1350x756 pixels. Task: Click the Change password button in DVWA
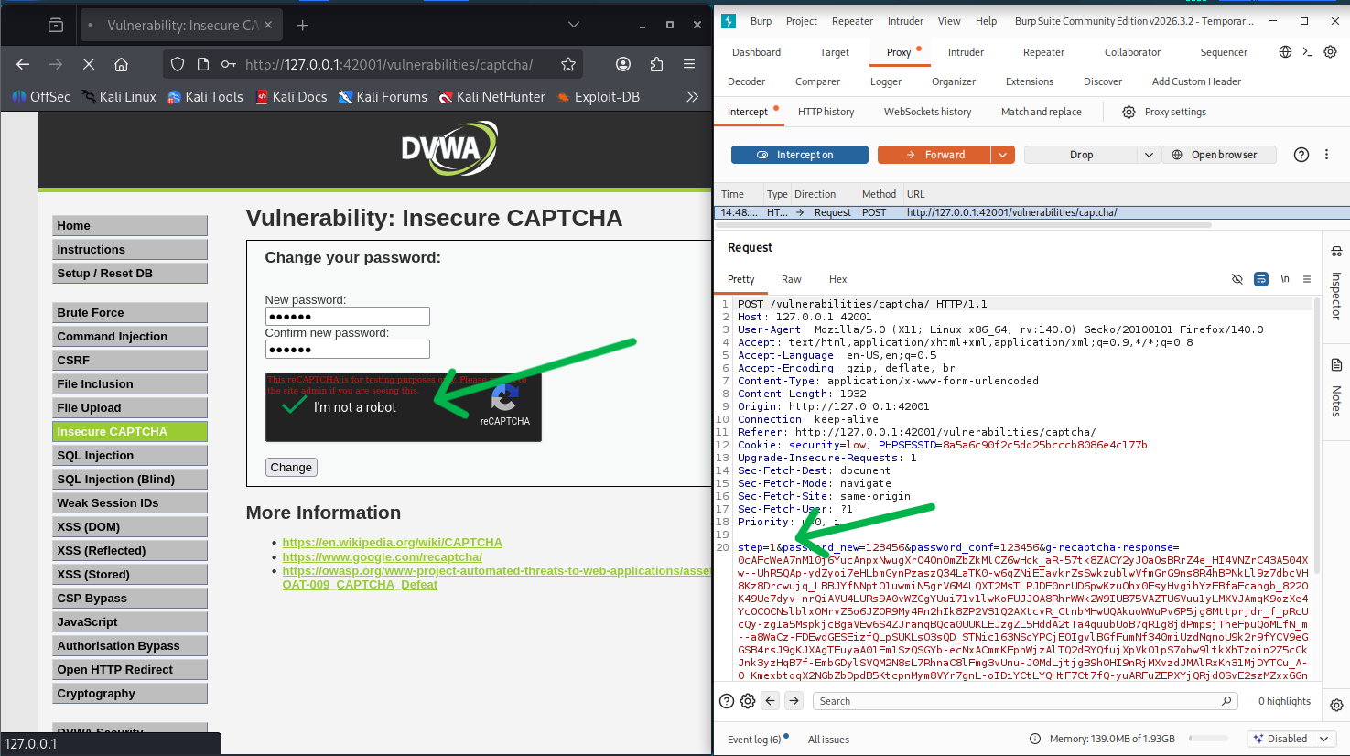pos(291,467)
